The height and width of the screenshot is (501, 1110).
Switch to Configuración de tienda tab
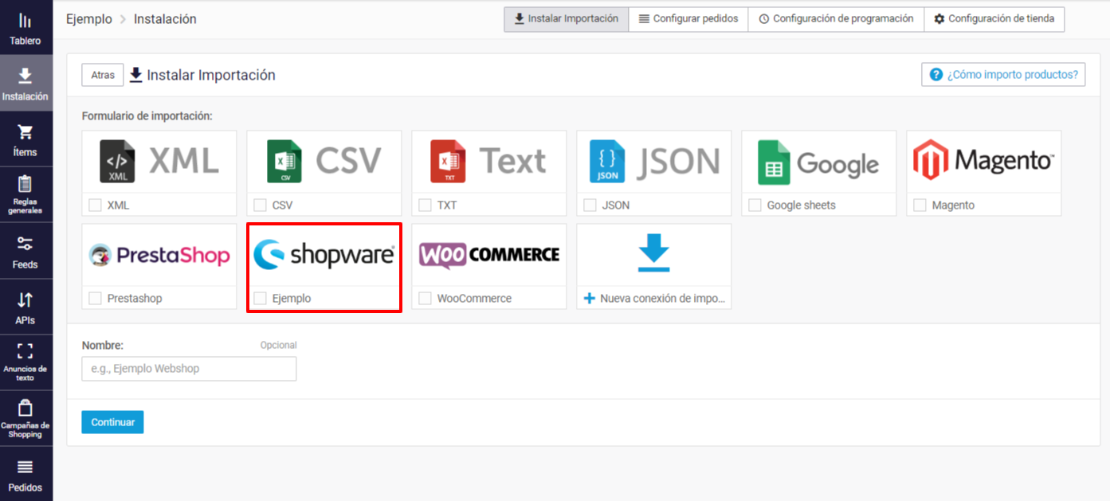pos(994,19)
